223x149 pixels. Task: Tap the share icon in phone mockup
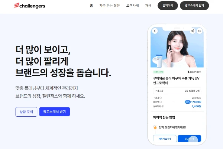point(193,31)
